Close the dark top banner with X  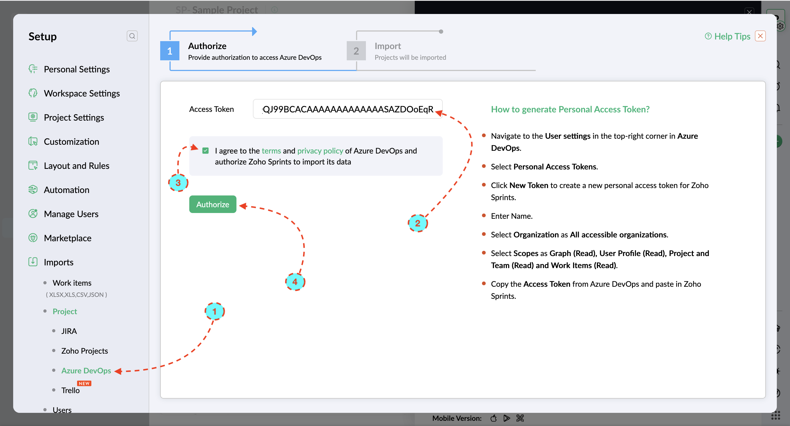(x=749, y=12)
